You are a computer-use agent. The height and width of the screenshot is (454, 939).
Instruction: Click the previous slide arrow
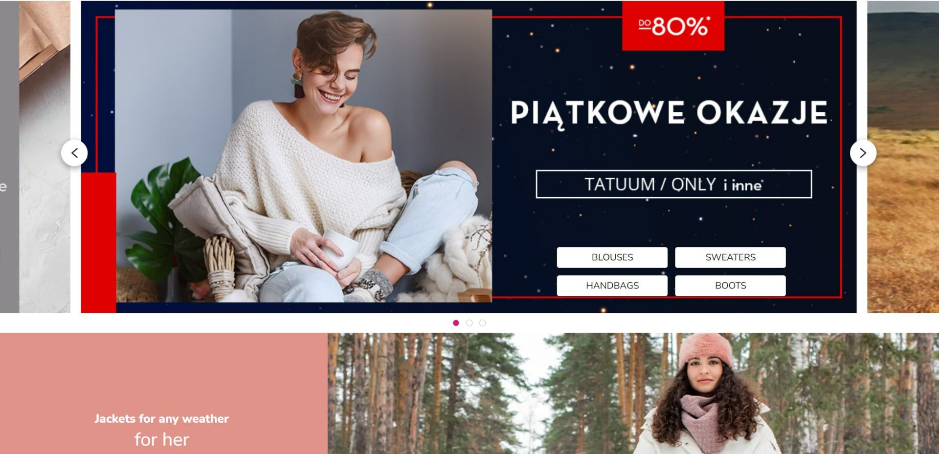[74, 153]
